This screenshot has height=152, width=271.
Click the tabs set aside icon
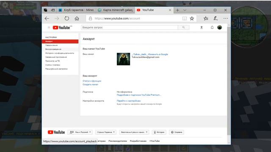pyautogui.click(x=45, y=10)
